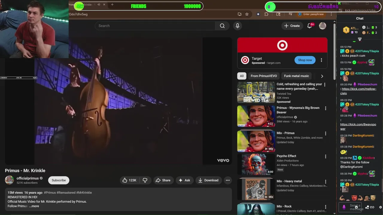383x215 pixels.
Task: Click the chat points bubbles icon
Action: tap(367, 207)
